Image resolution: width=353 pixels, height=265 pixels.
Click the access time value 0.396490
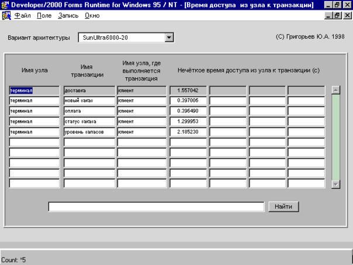188,111
